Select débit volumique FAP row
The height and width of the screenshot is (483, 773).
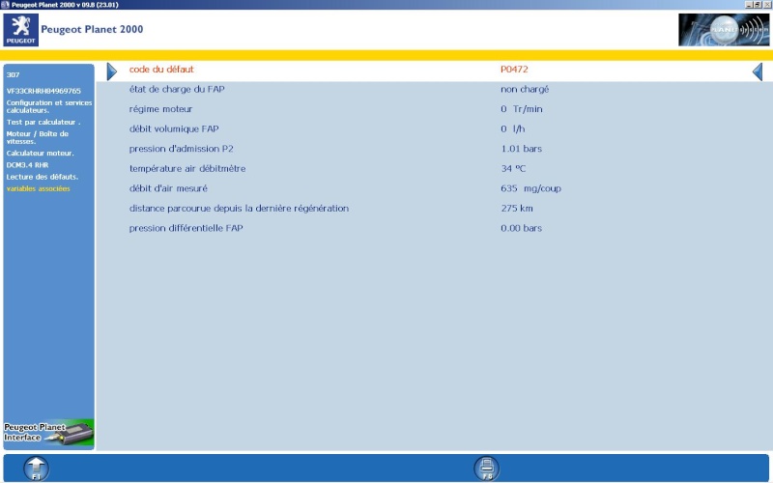tap(434, 128)
